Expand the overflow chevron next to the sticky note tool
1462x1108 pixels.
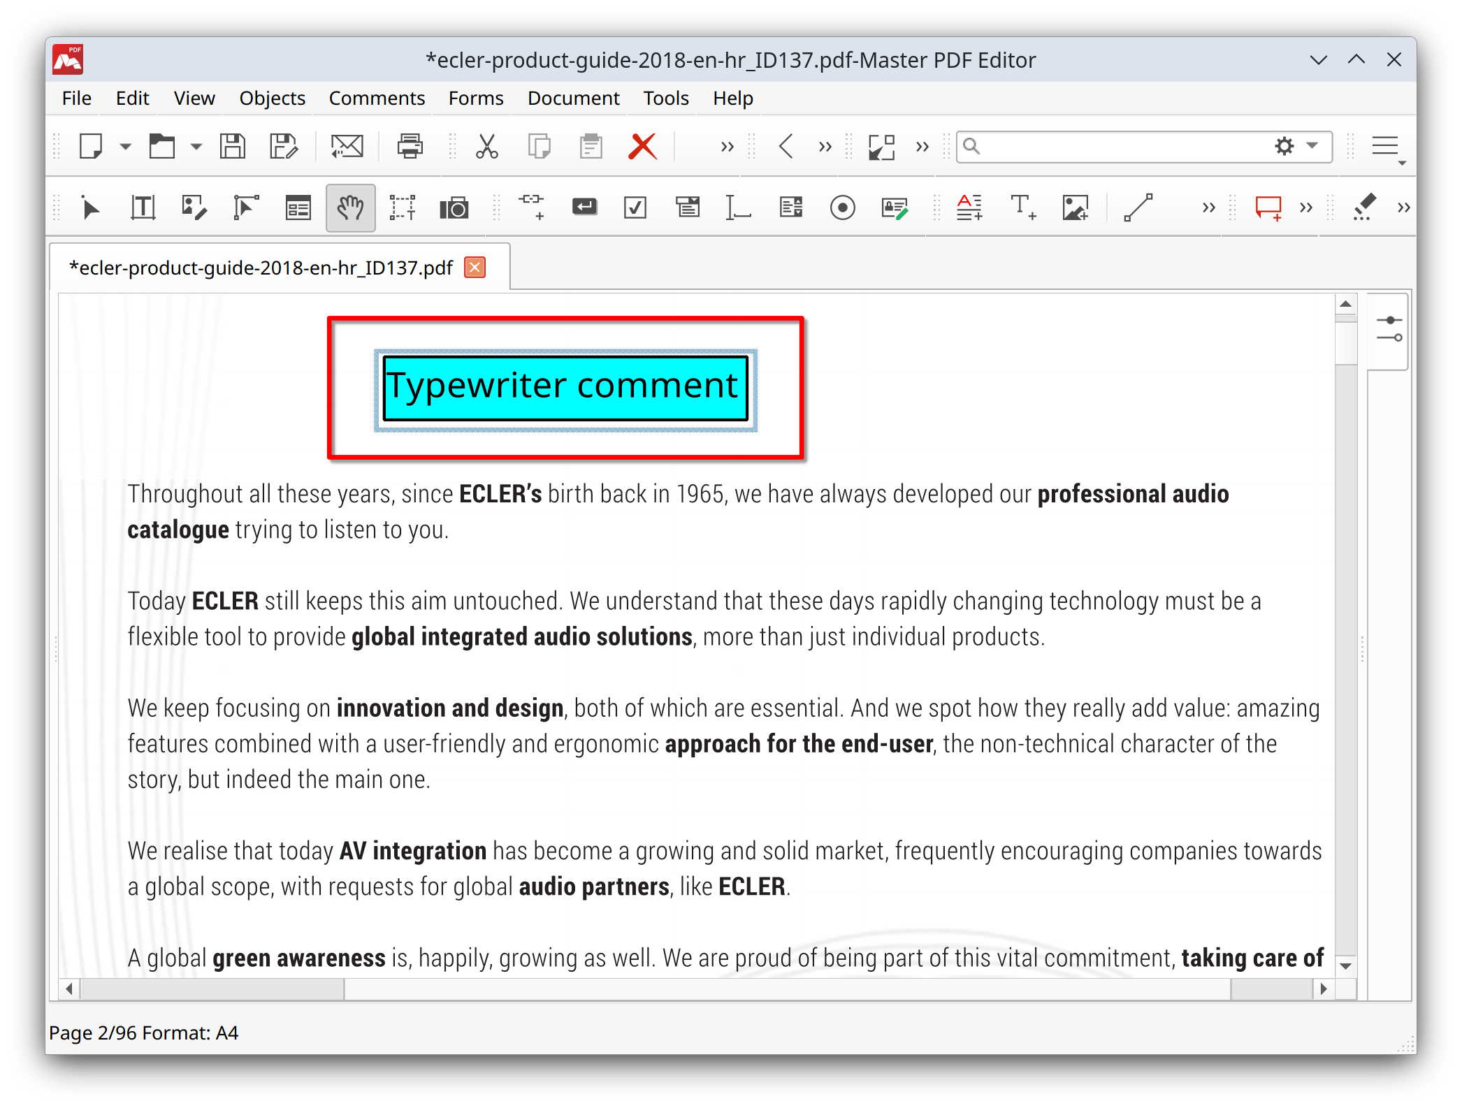1304,207
